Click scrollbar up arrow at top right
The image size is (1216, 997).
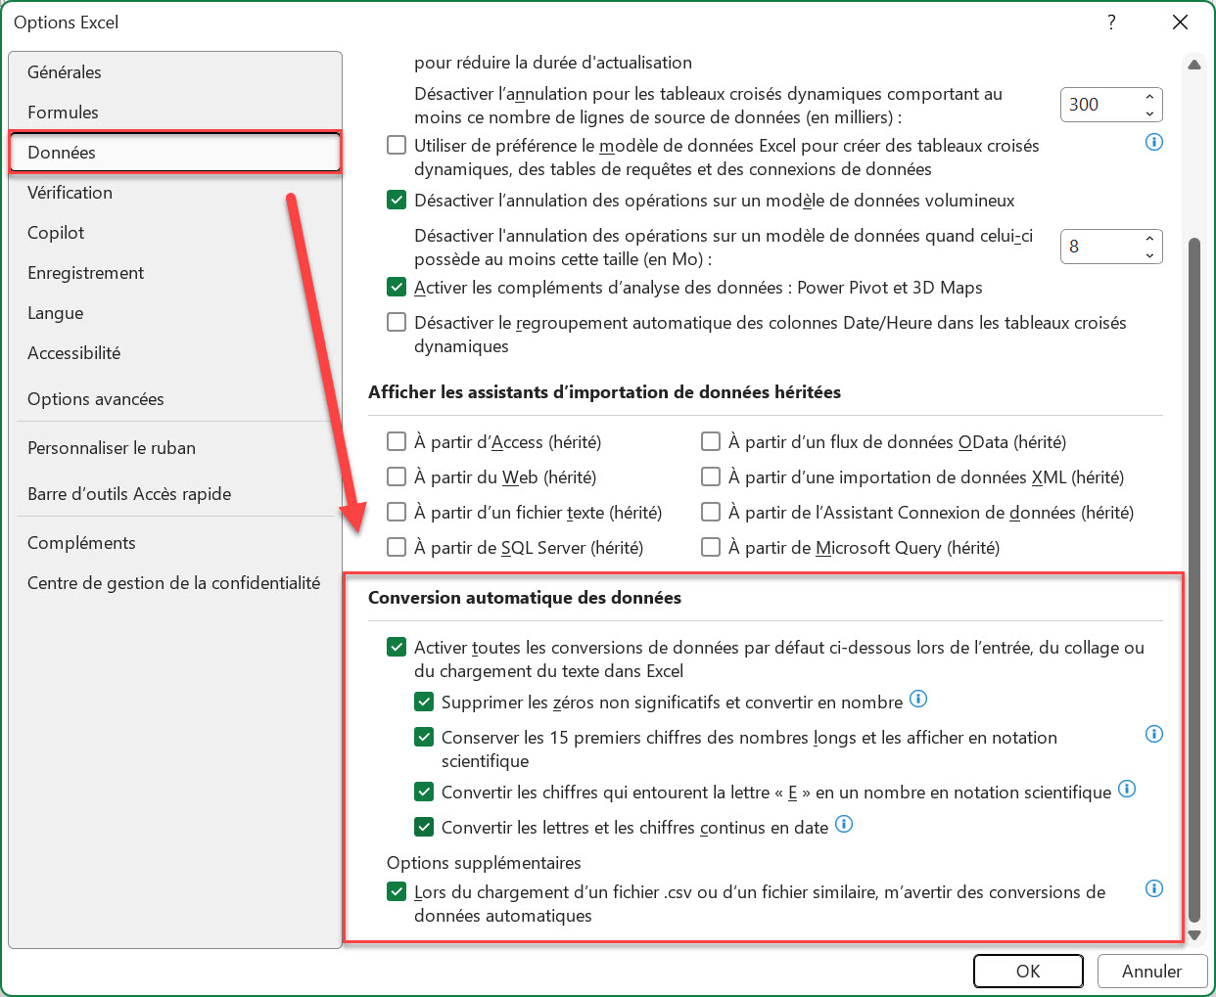1194,65
